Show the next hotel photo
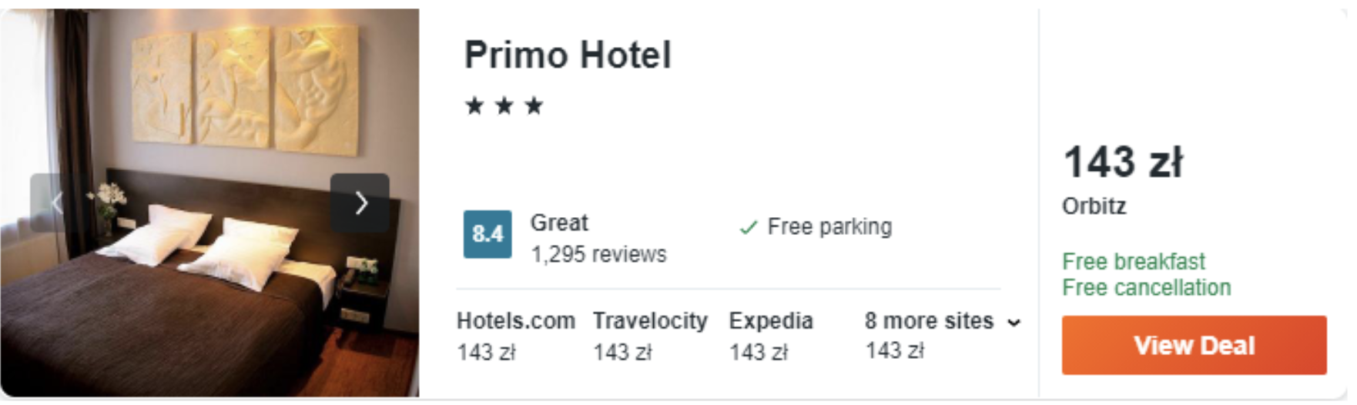The width and height of the screenshot is (1357, 405). [360, 203]
